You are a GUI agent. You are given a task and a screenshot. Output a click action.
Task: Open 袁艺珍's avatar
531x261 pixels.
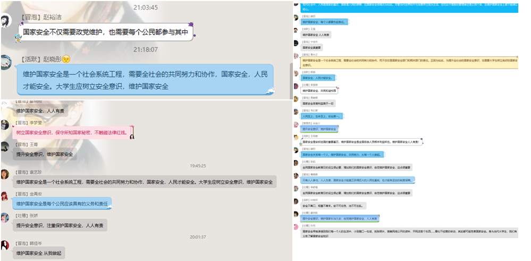click(5, 174)
